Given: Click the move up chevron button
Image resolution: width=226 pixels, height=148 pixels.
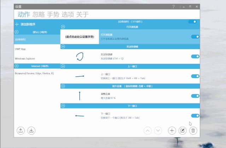Looking at the screenshot, I should (x=147, y=131).
